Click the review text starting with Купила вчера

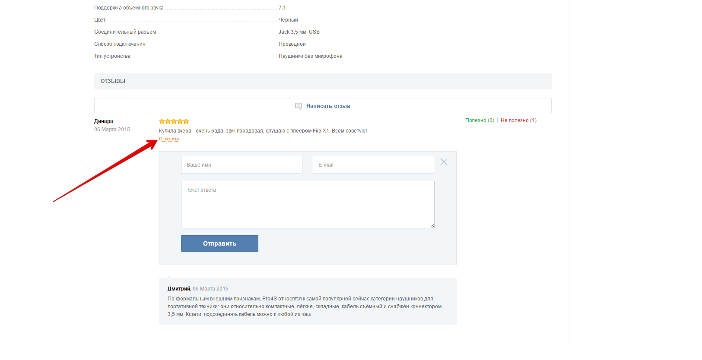tap(263, 131)
